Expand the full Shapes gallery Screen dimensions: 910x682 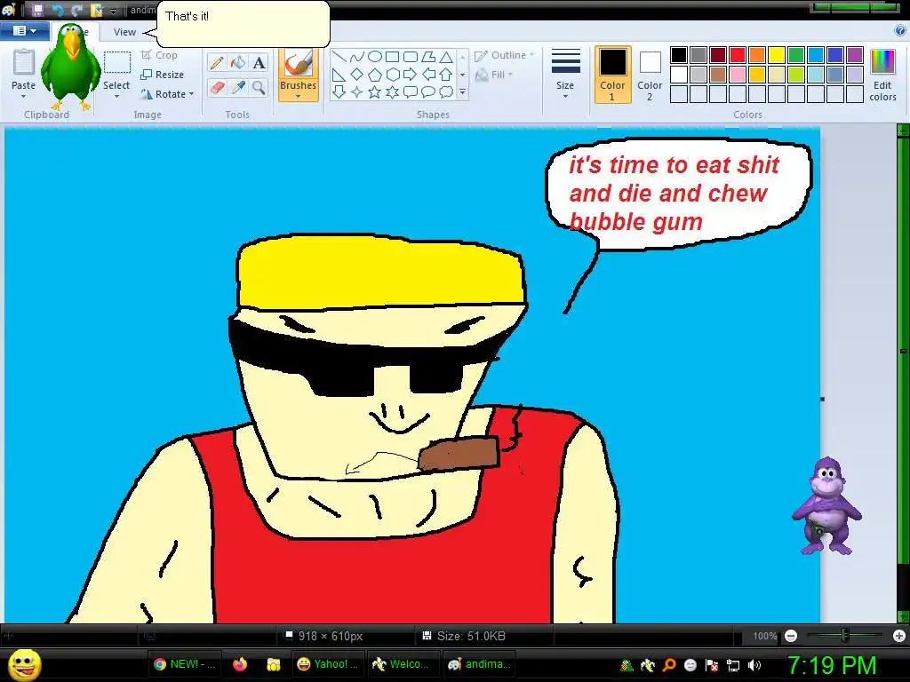click(462, 91)
